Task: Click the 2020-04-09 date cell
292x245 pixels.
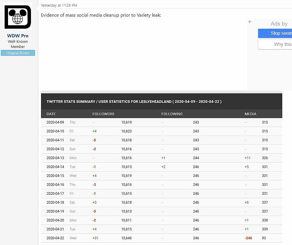Action: [55, 122]
